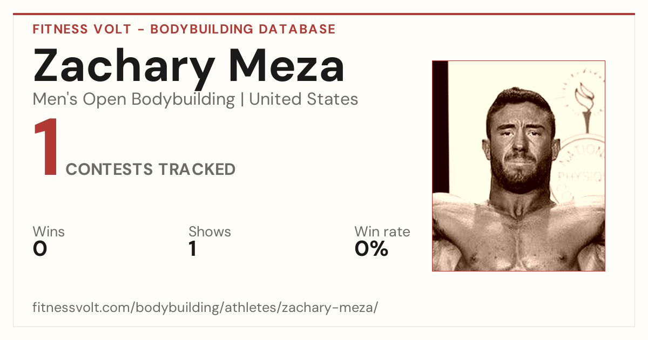Select the Fitness Volt Bodybuilding Database header
648x340 pixels.
pos(184,29)
